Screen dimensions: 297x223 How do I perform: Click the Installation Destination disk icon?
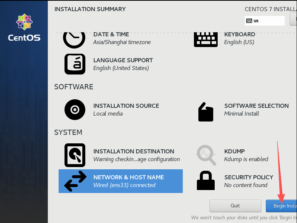(x=75, y=155)
